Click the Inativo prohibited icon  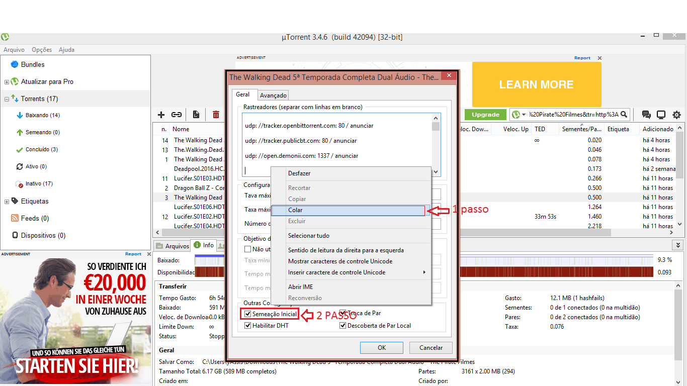coord(20,184)
